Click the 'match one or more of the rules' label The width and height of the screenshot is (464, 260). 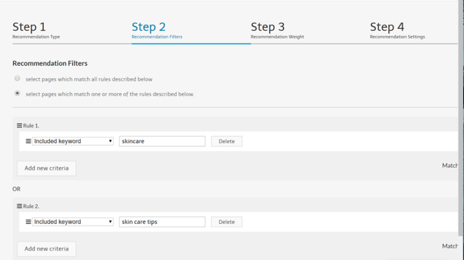coord(110,94)
